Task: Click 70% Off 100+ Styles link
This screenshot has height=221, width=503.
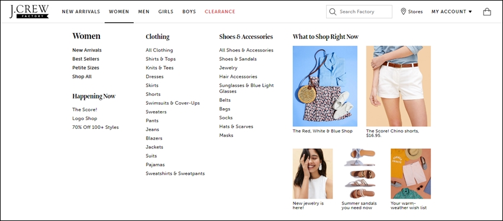Action: tap(95, 127)
